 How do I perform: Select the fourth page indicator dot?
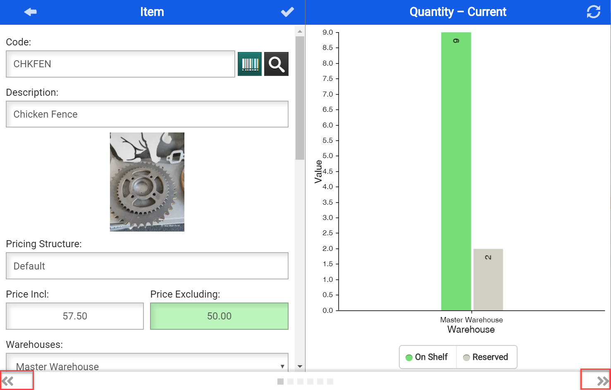pos(310,381)
